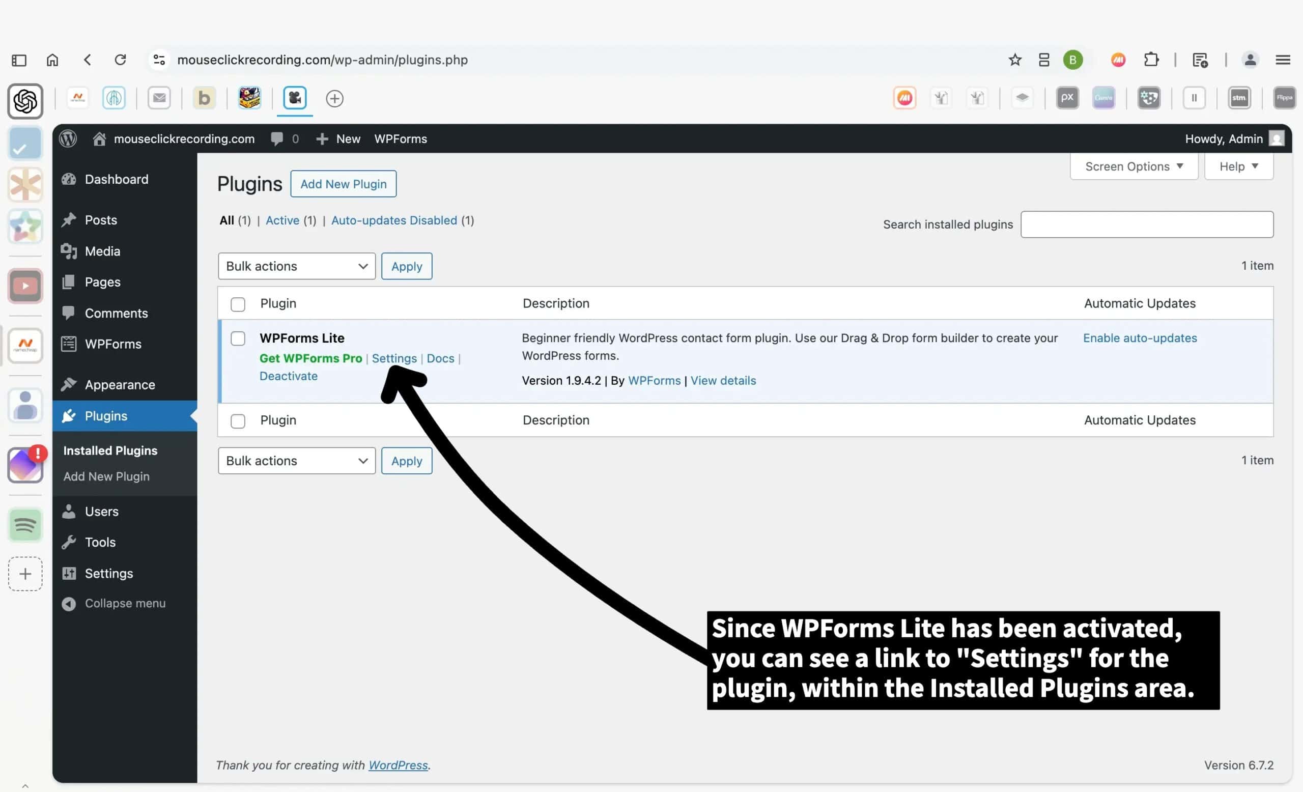Open Spotify from the browser sidebar
This screenshot has width=1303, height=792.
click(25, 525)
